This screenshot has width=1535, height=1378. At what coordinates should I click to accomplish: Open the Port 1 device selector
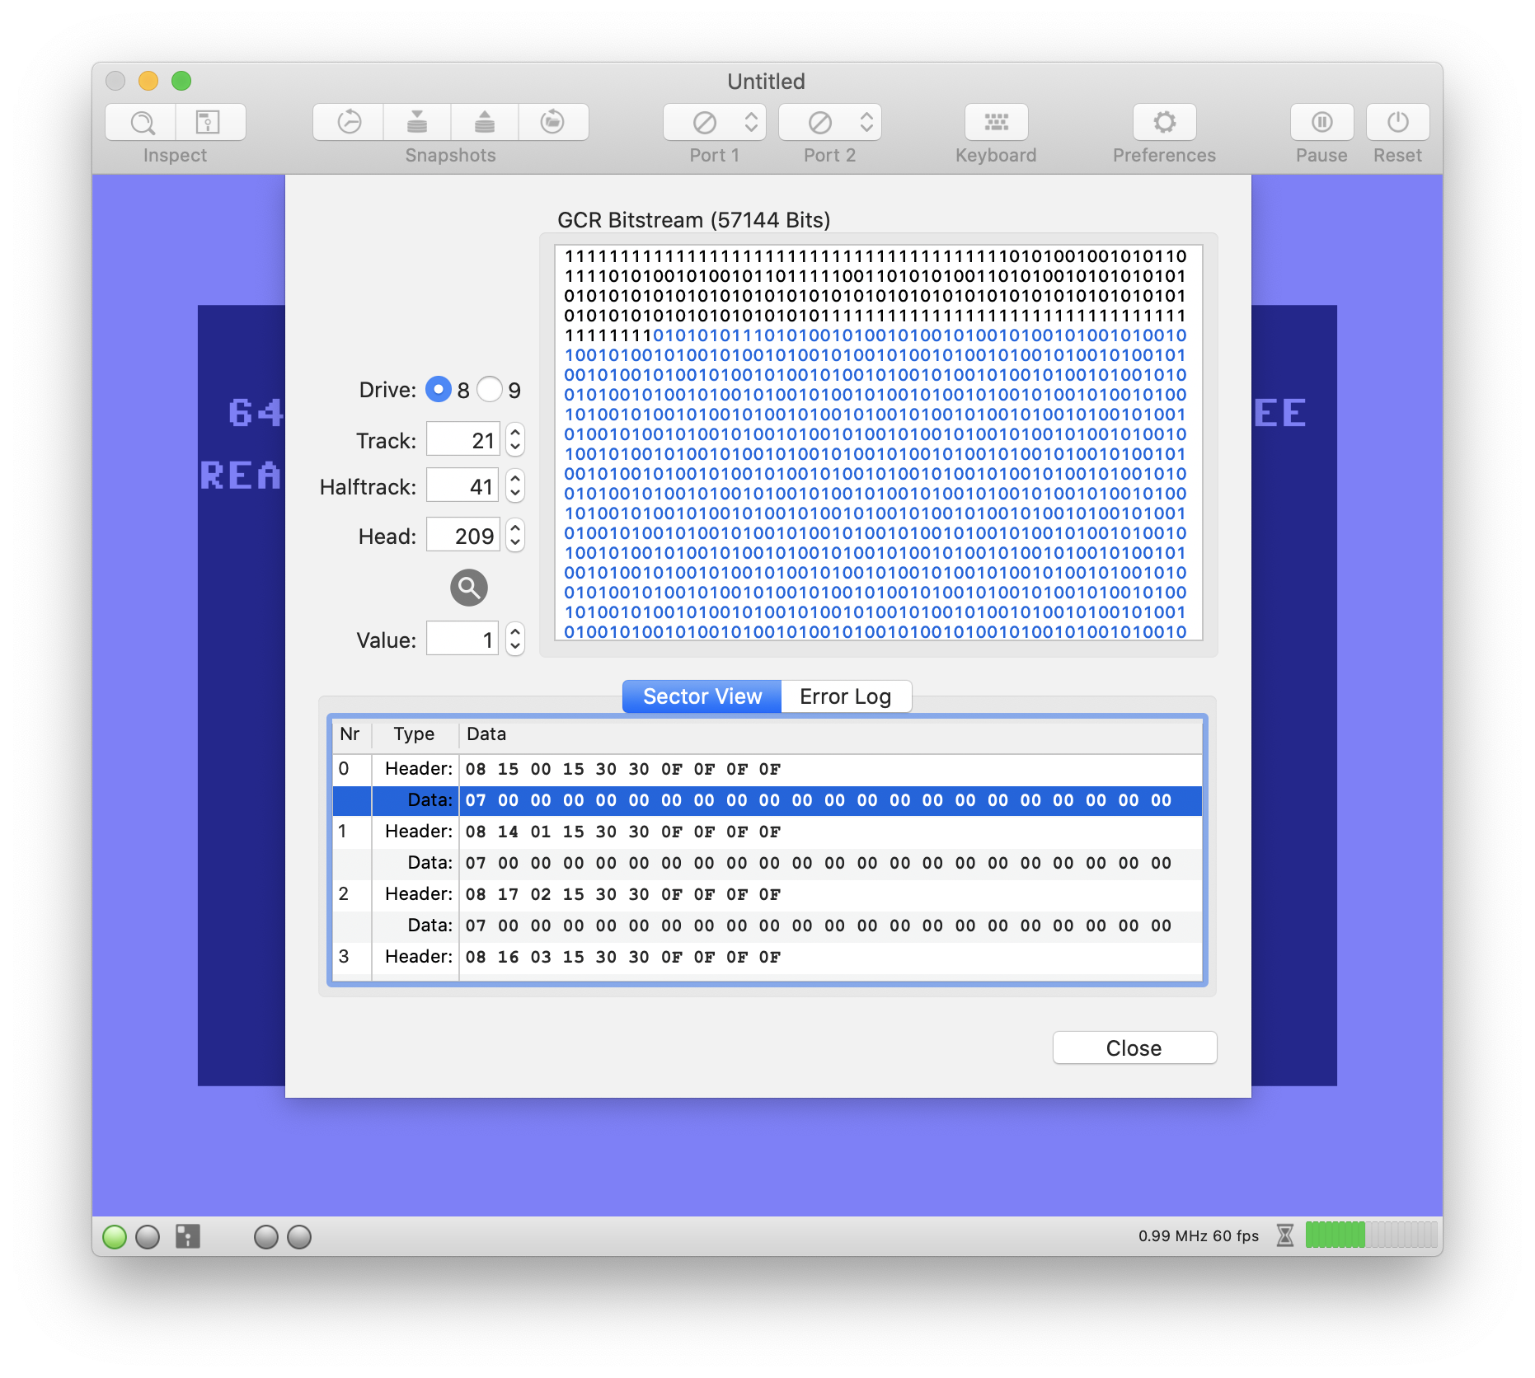[x=714, y=121]
